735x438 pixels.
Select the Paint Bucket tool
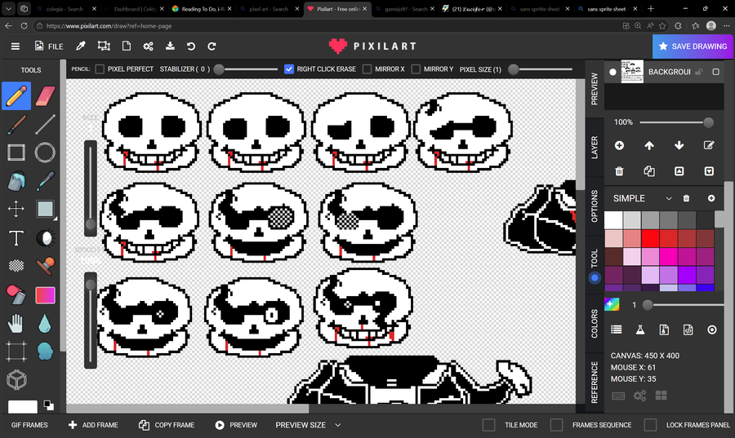(16, 182)
